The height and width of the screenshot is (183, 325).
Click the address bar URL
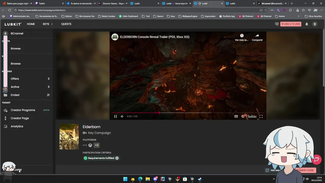coord(42,10)
